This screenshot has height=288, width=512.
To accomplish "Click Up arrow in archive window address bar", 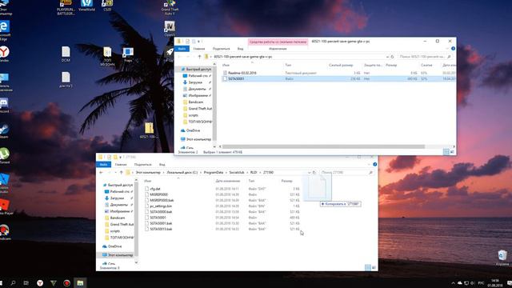I will 199,57.
